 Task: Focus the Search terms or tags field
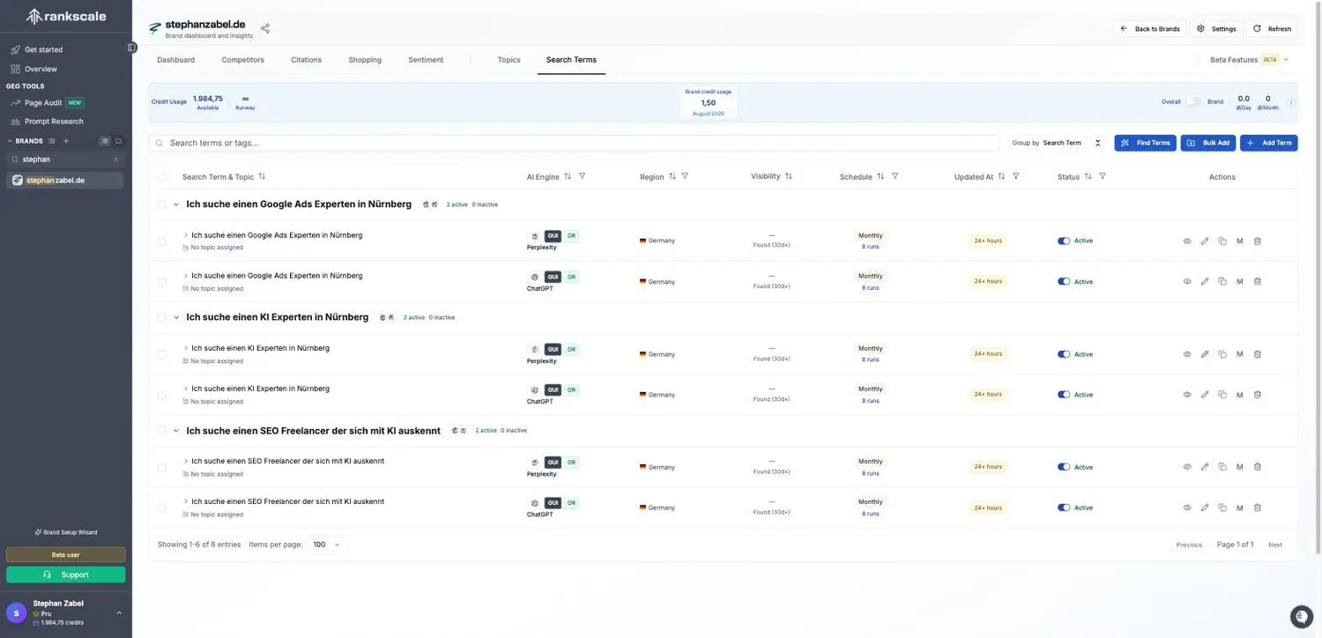(574, 143)
